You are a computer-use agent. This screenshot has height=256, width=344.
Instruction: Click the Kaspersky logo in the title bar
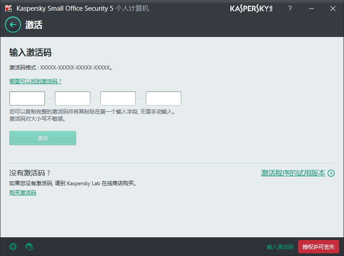tap(251, 8)
